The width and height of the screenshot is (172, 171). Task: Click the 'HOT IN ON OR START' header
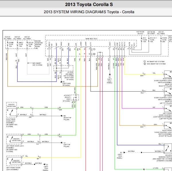[151, 33]
